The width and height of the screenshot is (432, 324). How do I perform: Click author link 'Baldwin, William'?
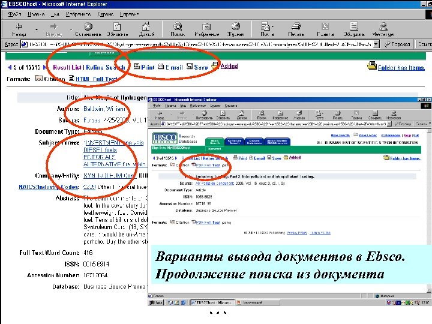[104, 109]
